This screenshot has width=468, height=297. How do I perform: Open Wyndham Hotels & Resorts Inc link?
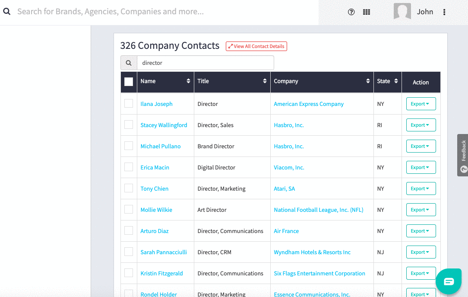312,252
